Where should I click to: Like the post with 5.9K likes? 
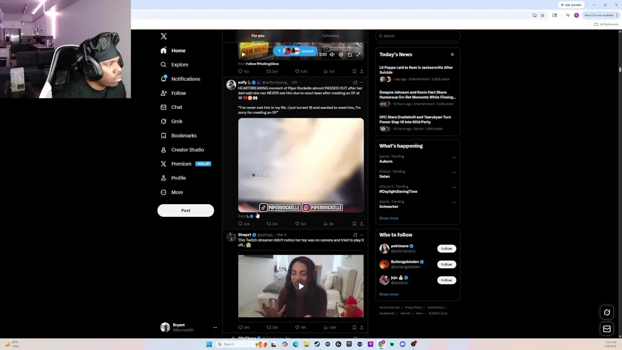coord(301,71)
